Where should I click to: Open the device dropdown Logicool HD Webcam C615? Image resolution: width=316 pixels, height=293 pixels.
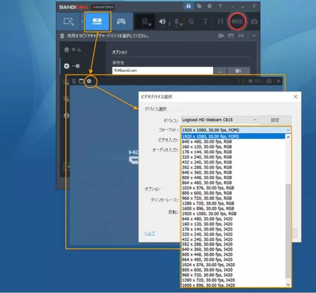point(219,120)
